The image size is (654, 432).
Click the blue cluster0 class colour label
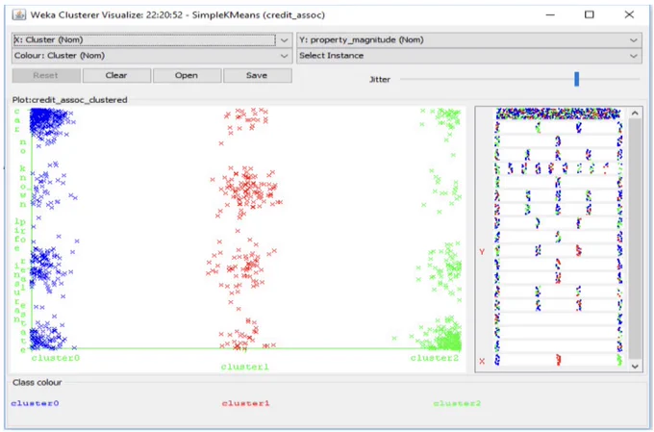(35, 403)
